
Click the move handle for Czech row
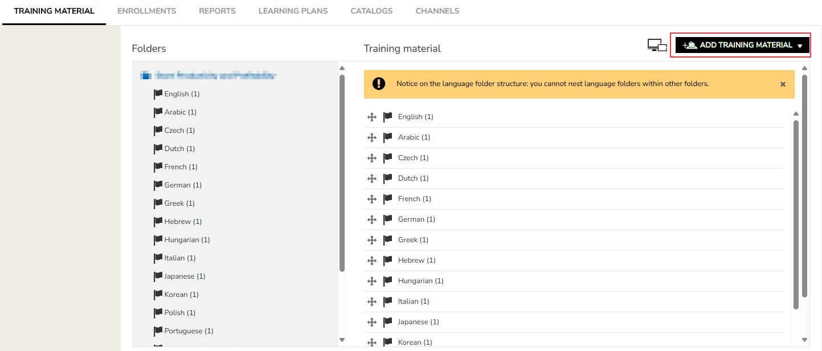tap(372, 158)
